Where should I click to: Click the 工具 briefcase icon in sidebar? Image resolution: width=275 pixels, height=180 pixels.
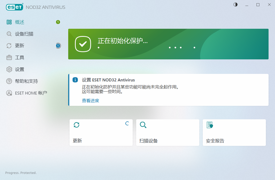coord(9,57)
